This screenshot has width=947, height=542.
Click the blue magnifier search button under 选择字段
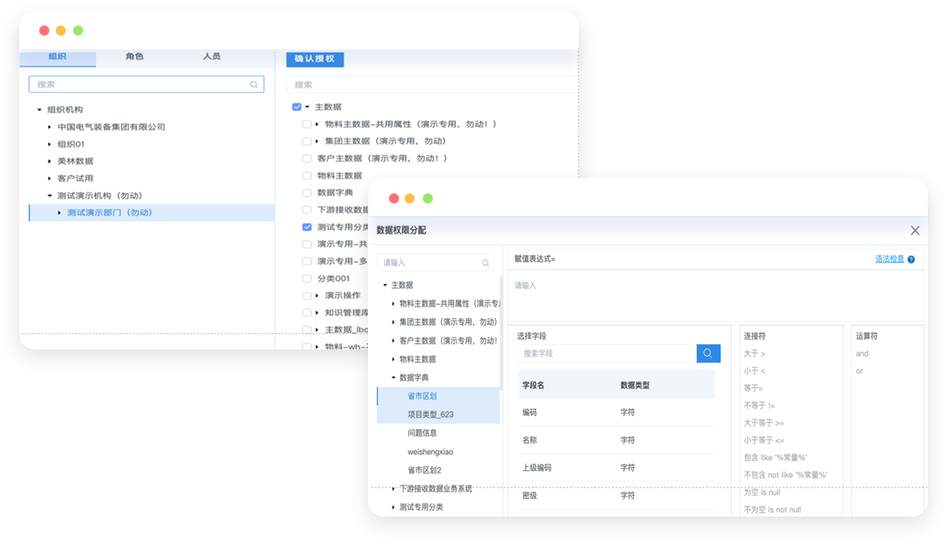click(708, 353)
